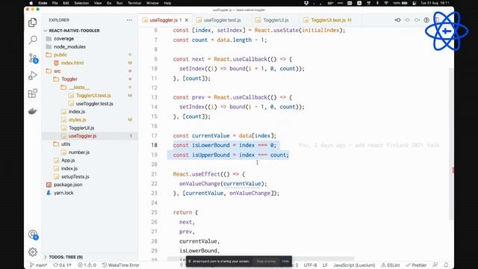Switch to the TogglerUI.js tab
The image size is (478, 269).
[276, 20]
